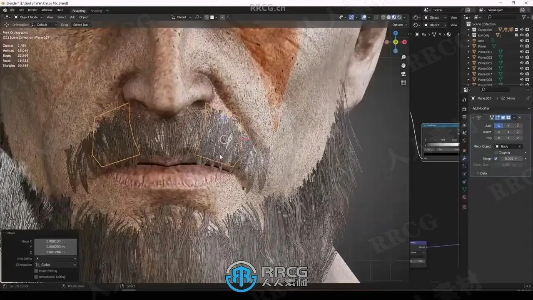
Task: Open the Add menu in viewport header
Action: 73,17
